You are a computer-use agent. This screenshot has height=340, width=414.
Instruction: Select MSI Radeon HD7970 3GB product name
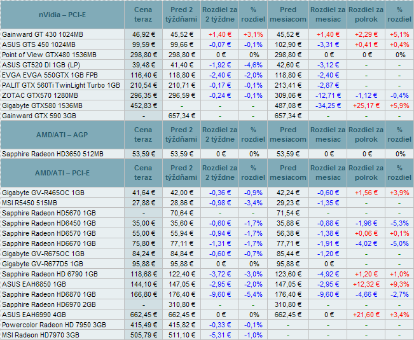click(x=41, y=336)
